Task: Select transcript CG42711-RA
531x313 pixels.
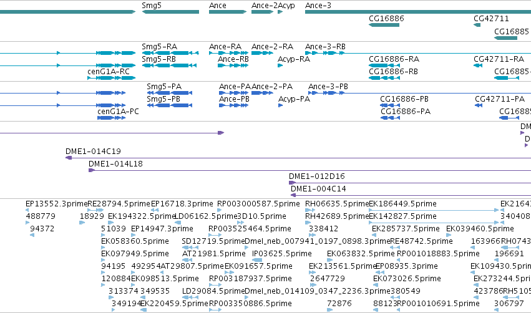Action: pos(499,59)
